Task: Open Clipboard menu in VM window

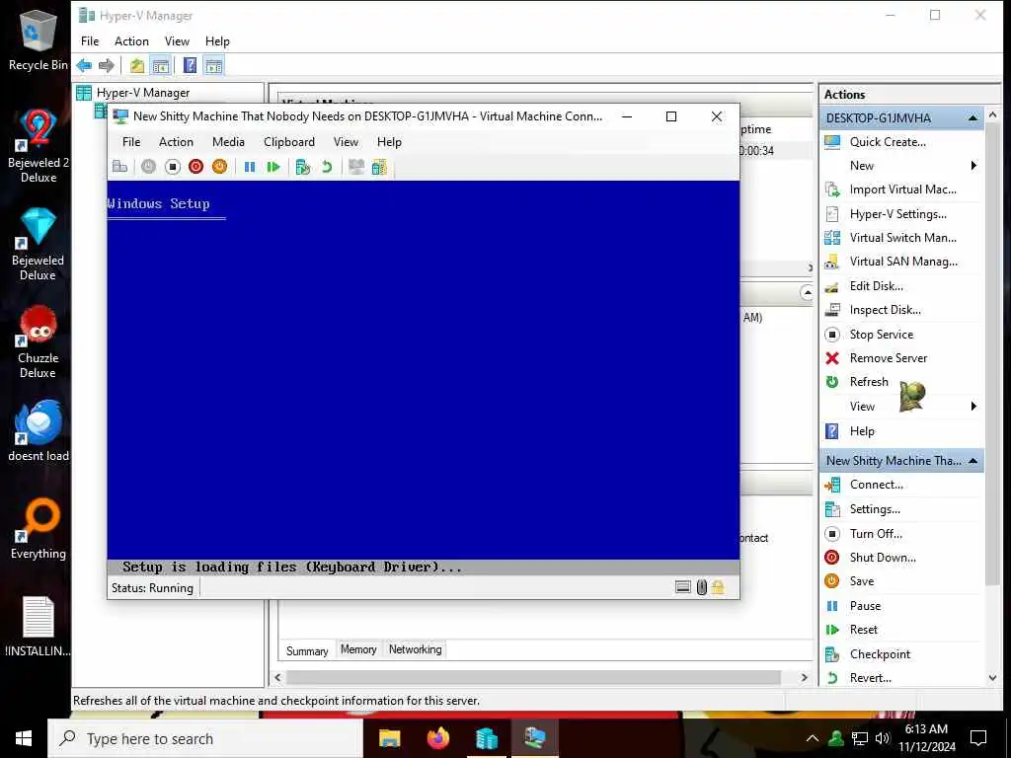Action: (x=289, y=142)
